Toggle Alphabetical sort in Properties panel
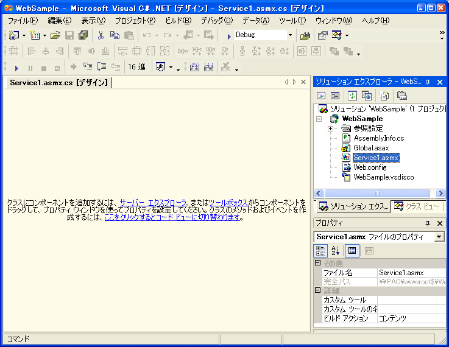This screenshot has width=449, height=347. (335, 251)
